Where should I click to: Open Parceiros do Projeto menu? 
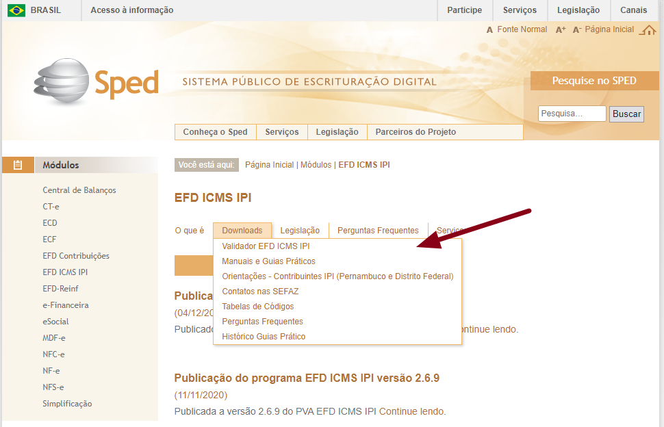click(x=416, y=132)
